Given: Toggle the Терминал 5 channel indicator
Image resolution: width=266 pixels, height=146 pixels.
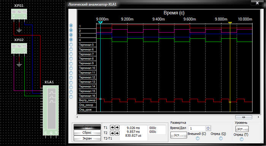Looking at the screenshot, I should point(71,44).
